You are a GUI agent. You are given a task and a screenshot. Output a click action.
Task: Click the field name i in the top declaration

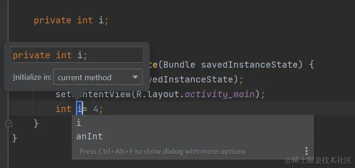pyautogui.click(x=101, y=21)
